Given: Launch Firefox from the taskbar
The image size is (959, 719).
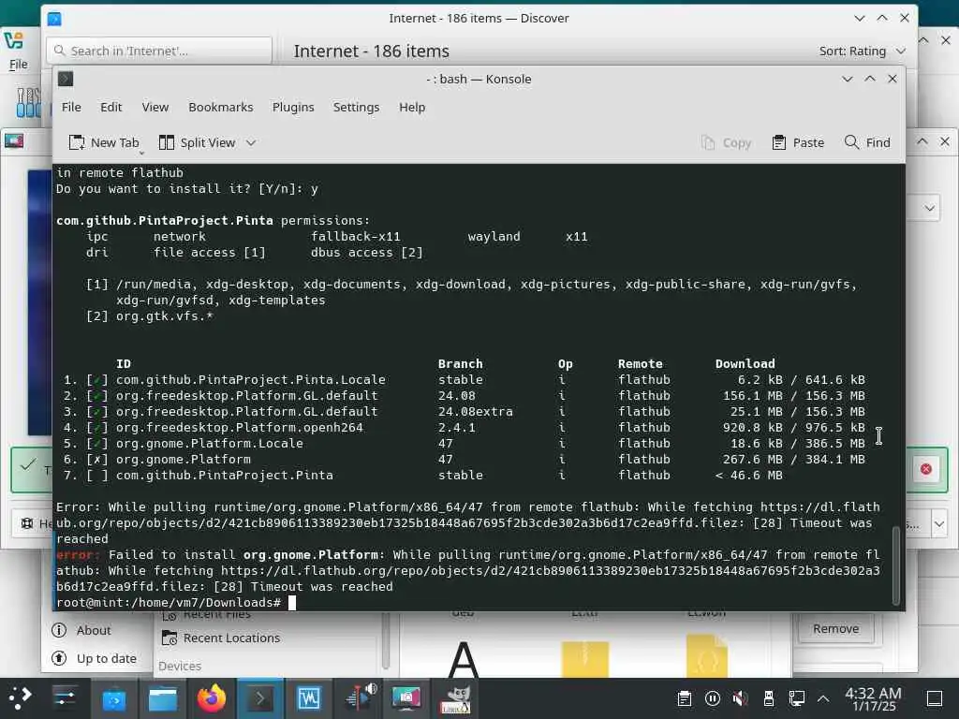Looking at the screenshot, I should [212, 698].
